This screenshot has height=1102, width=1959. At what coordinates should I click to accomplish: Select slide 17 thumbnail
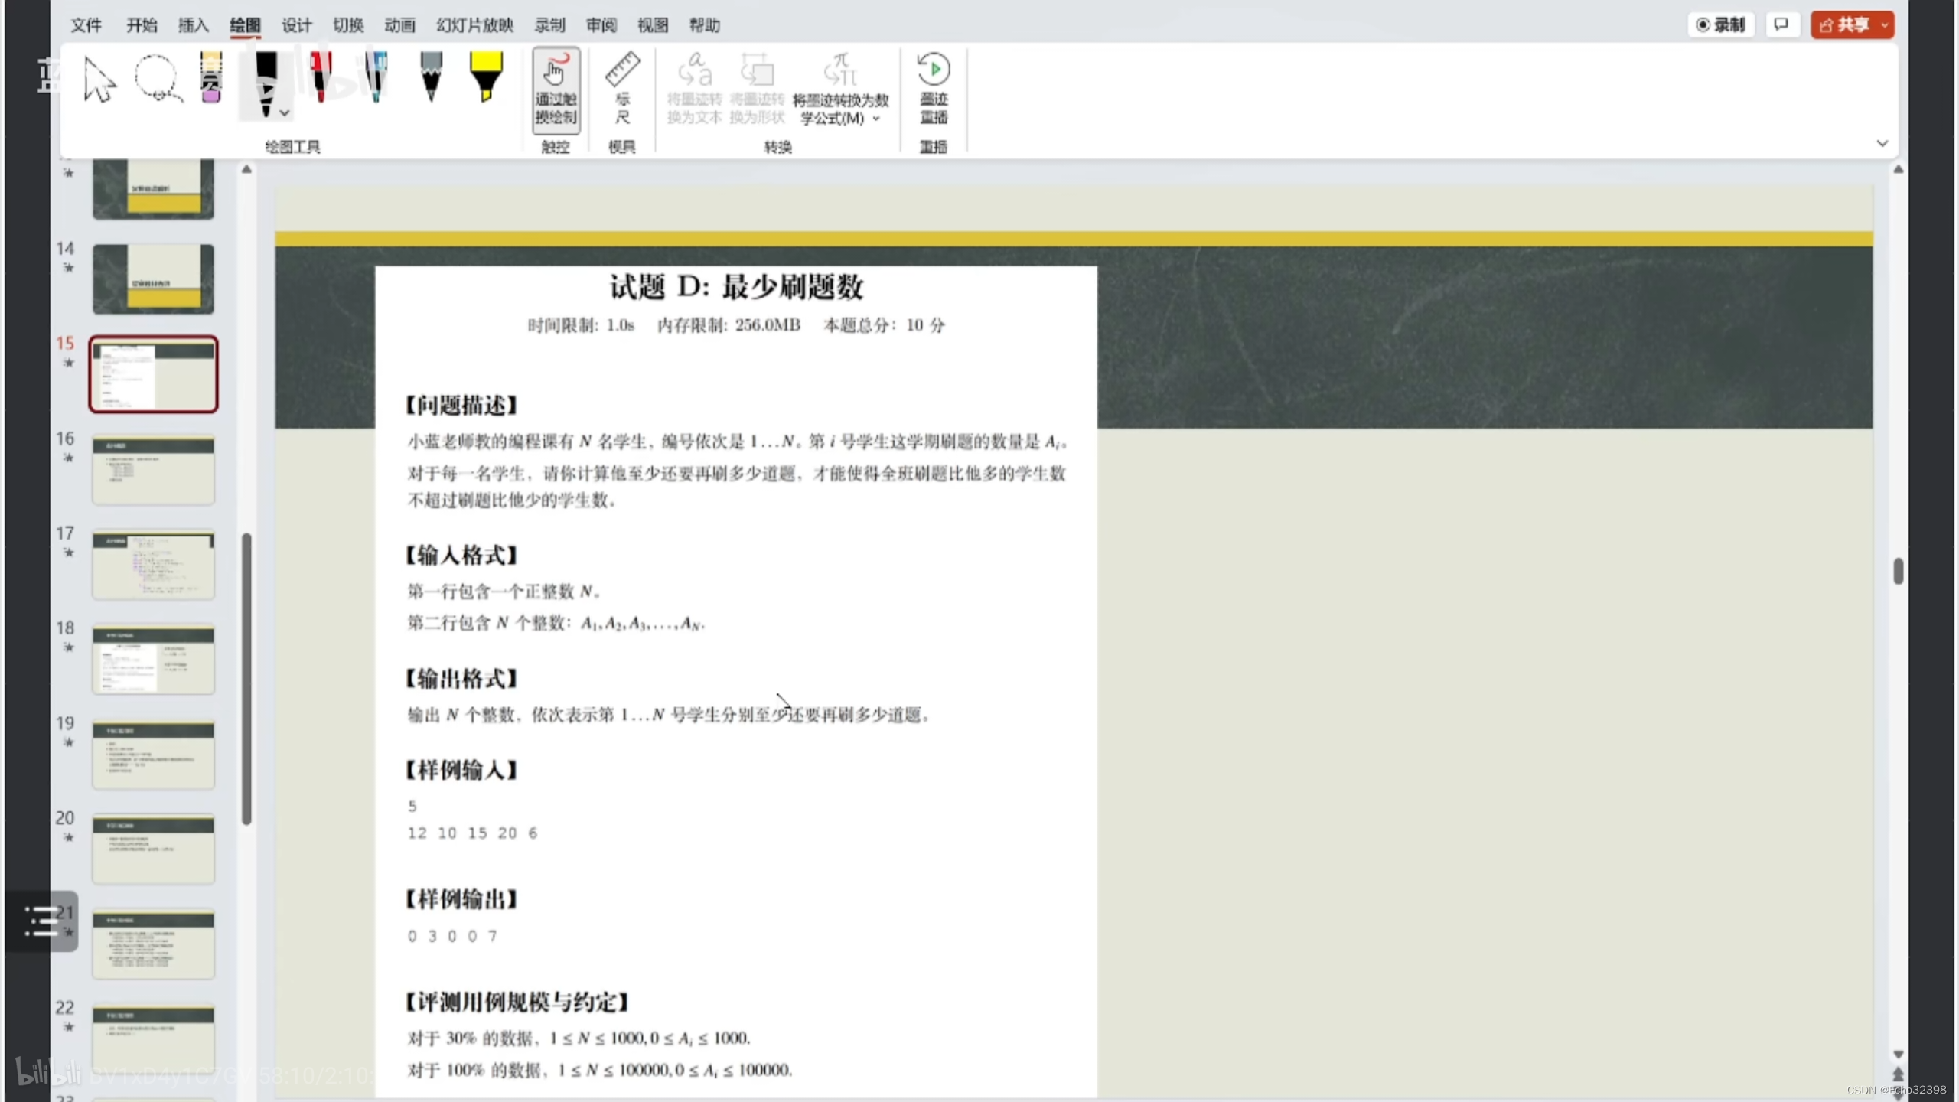tap(153, 565)
